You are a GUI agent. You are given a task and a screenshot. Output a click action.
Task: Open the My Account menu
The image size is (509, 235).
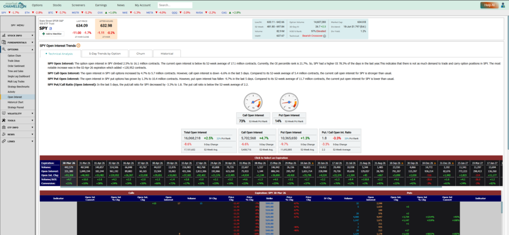[x=143, y=5]
